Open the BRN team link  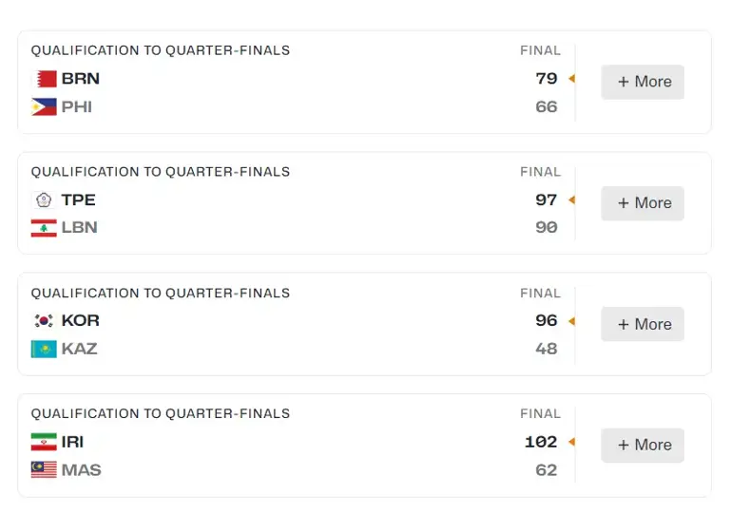[81, 79]
